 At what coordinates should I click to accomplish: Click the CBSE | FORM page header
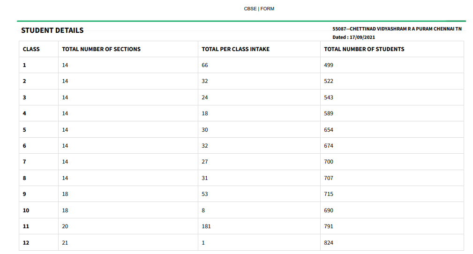[259, 9]
